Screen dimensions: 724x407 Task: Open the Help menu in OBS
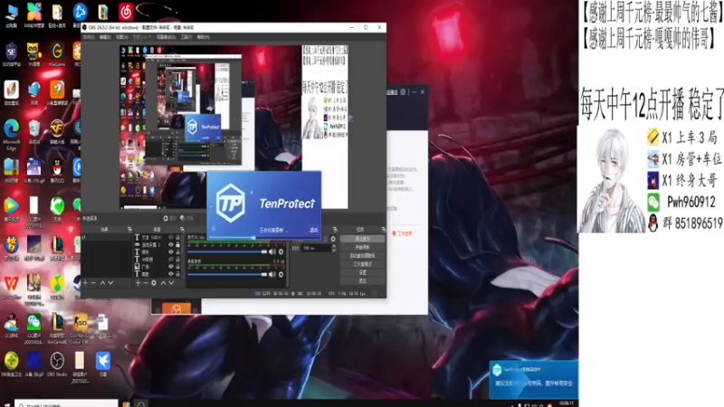(x=203, y=37)
